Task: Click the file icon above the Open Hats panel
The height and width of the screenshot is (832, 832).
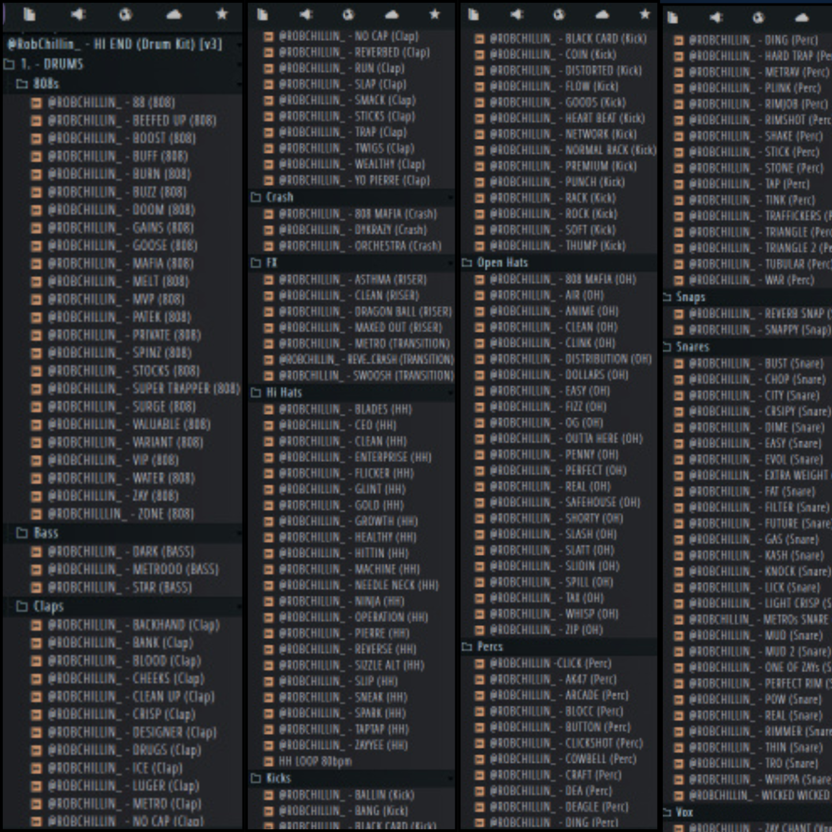Action: [473, 14]
